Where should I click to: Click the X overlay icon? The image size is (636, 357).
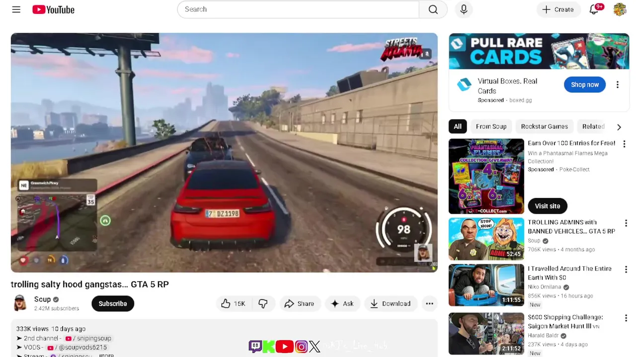[315, 346]
